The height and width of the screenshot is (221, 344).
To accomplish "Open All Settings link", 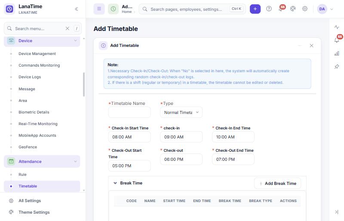I will pos(30,201).
